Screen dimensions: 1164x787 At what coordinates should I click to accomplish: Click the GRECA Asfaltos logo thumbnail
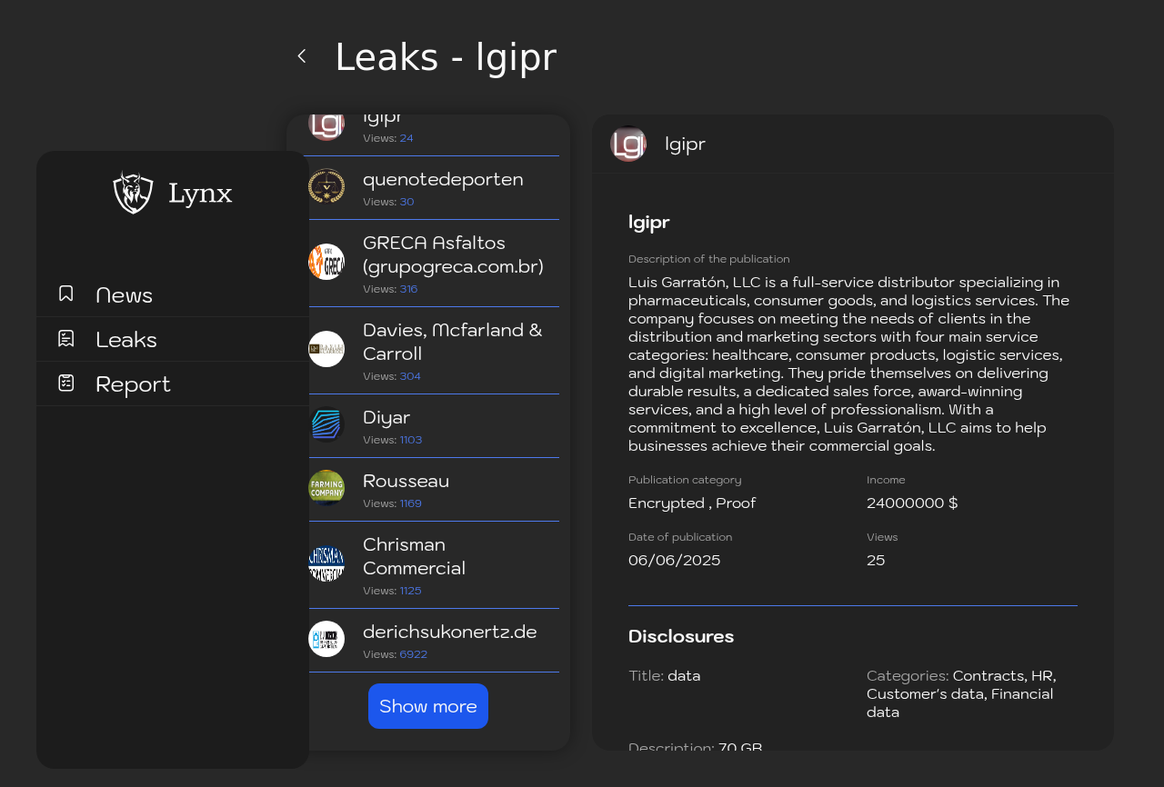point(326,262)
